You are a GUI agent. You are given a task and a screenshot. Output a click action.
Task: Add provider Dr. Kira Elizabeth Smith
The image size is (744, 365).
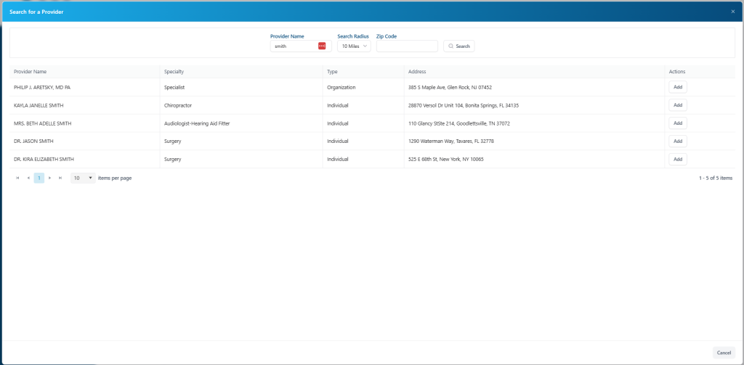677,159
